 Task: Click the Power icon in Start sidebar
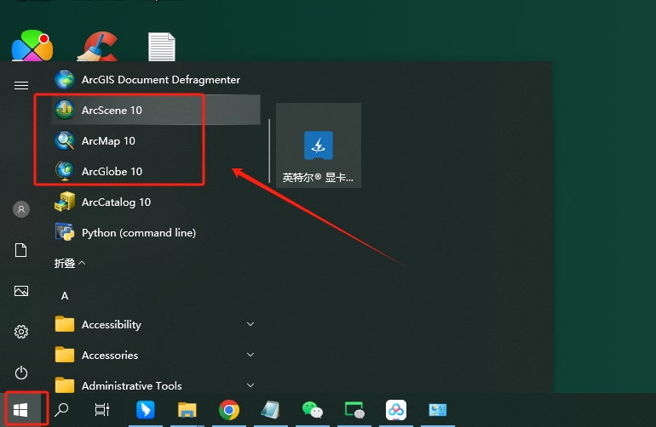[21, 373]
